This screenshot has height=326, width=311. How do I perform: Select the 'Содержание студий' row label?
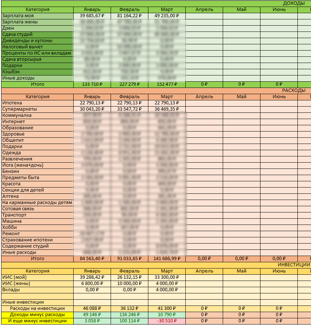pyautogui.click(x=37, y=247)
